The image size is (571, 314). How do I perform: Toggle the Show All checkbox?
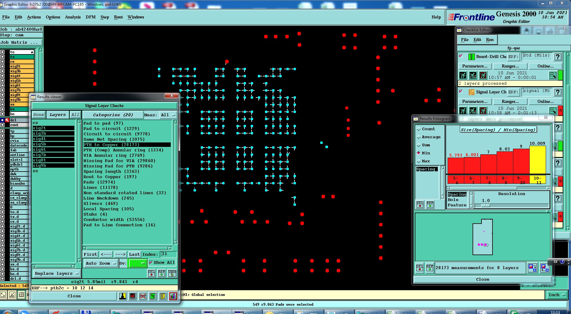151,262
